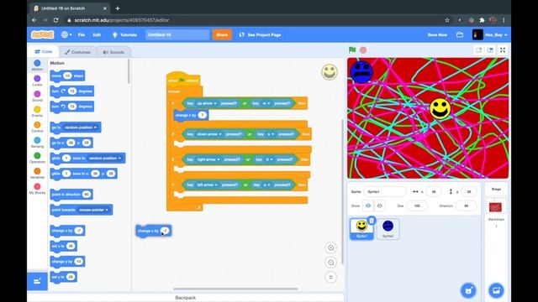Select the Control category circle
The width and height of the screenshot is (538, 302).
point(37,125)
